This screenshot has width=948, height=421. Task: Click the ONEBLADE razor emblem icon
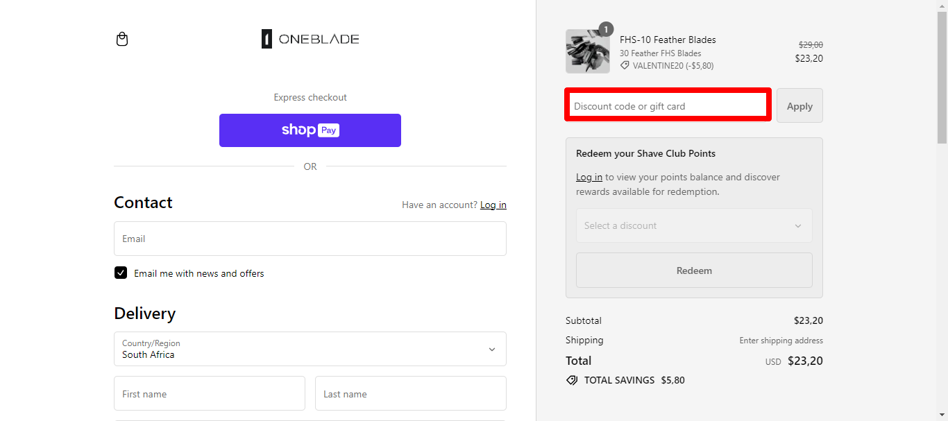click(x=267, y=38)
